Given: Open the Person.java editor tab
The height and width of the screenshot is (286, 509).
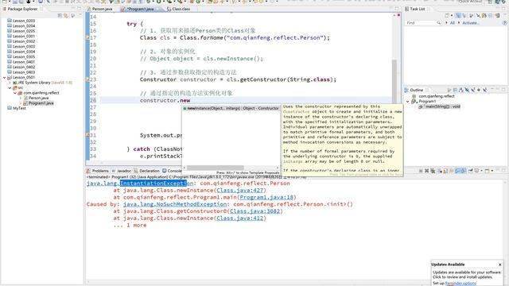Looking at the screenshot, I should click(x=99, y=9).
